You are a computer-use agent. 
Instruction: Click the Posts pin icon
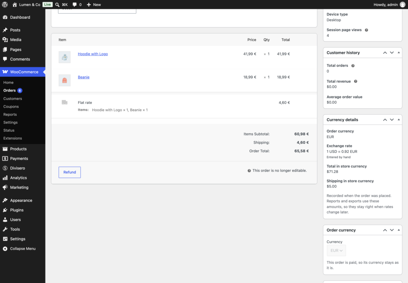5,30
